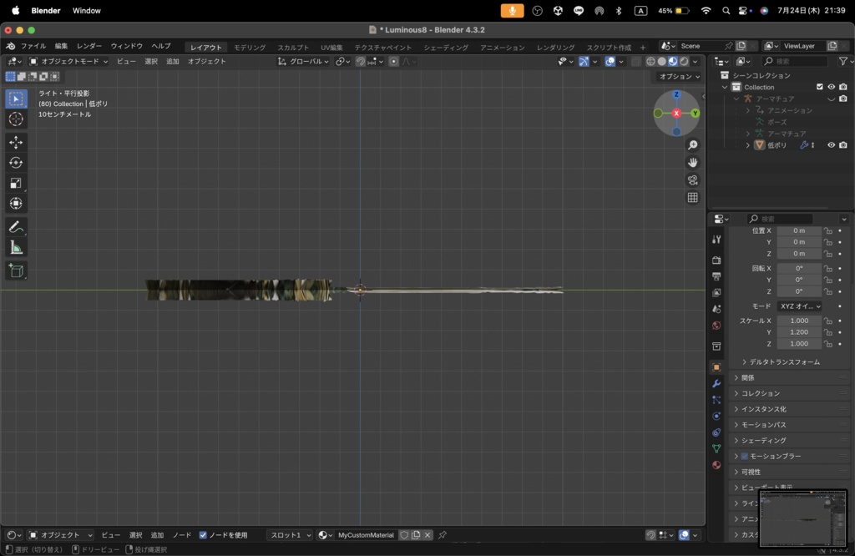
Task: Toggle the camera view icon
Action: [x=692, y=179]
